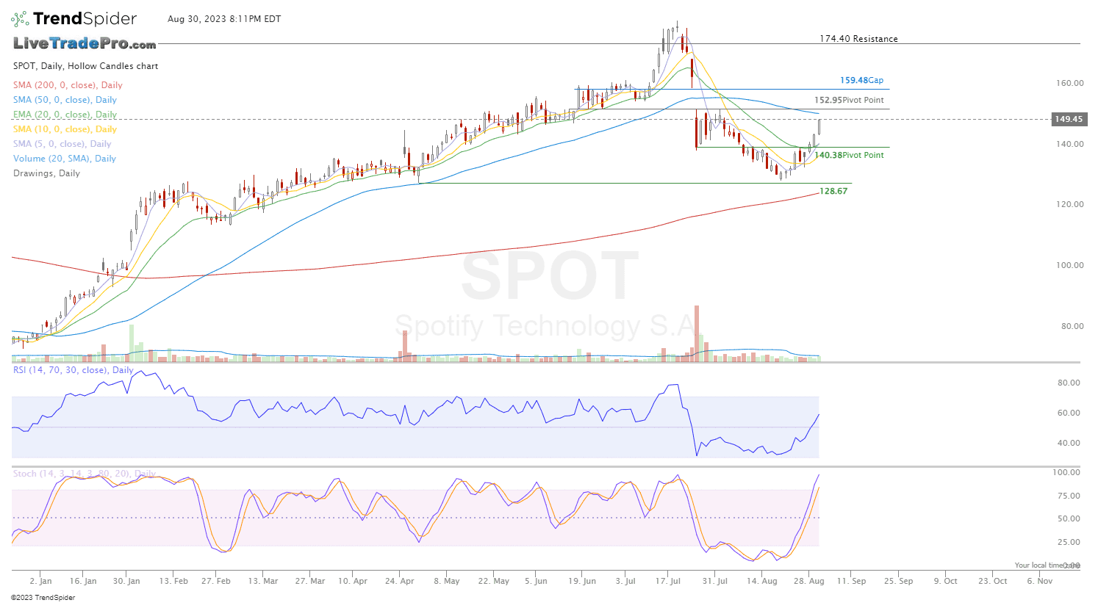This screenshot has height=611, width=1112.
Task: Click the 128.67 support level label
Action: coord(833,191)
